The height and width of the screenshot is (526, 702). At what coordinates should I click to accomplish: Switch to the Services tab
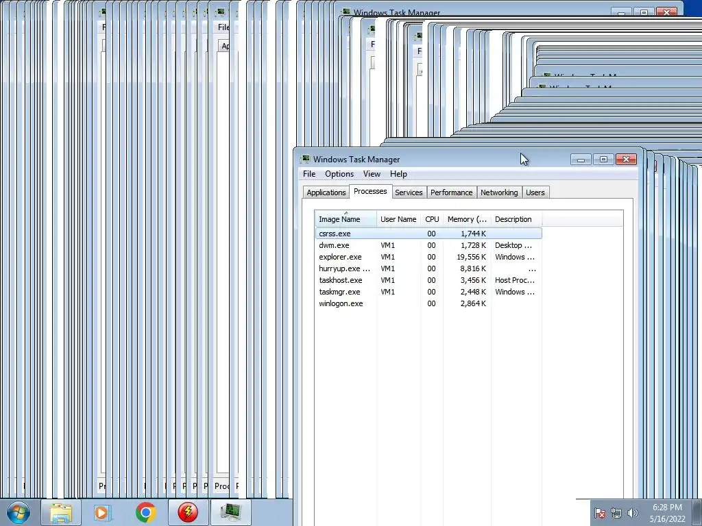pos(409,192)
